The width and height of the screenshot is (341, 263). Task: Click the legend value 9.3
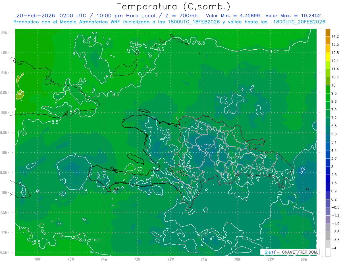pyautogui.click(x=334, y=93)
